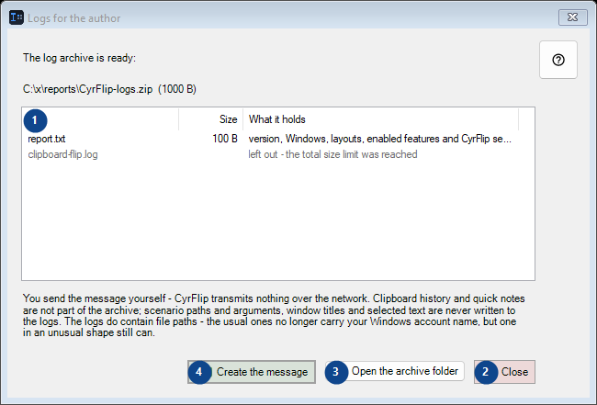Click the privacy note about sending the message yourself
Viewport: 597px width, 405px height.
[274, 315]
